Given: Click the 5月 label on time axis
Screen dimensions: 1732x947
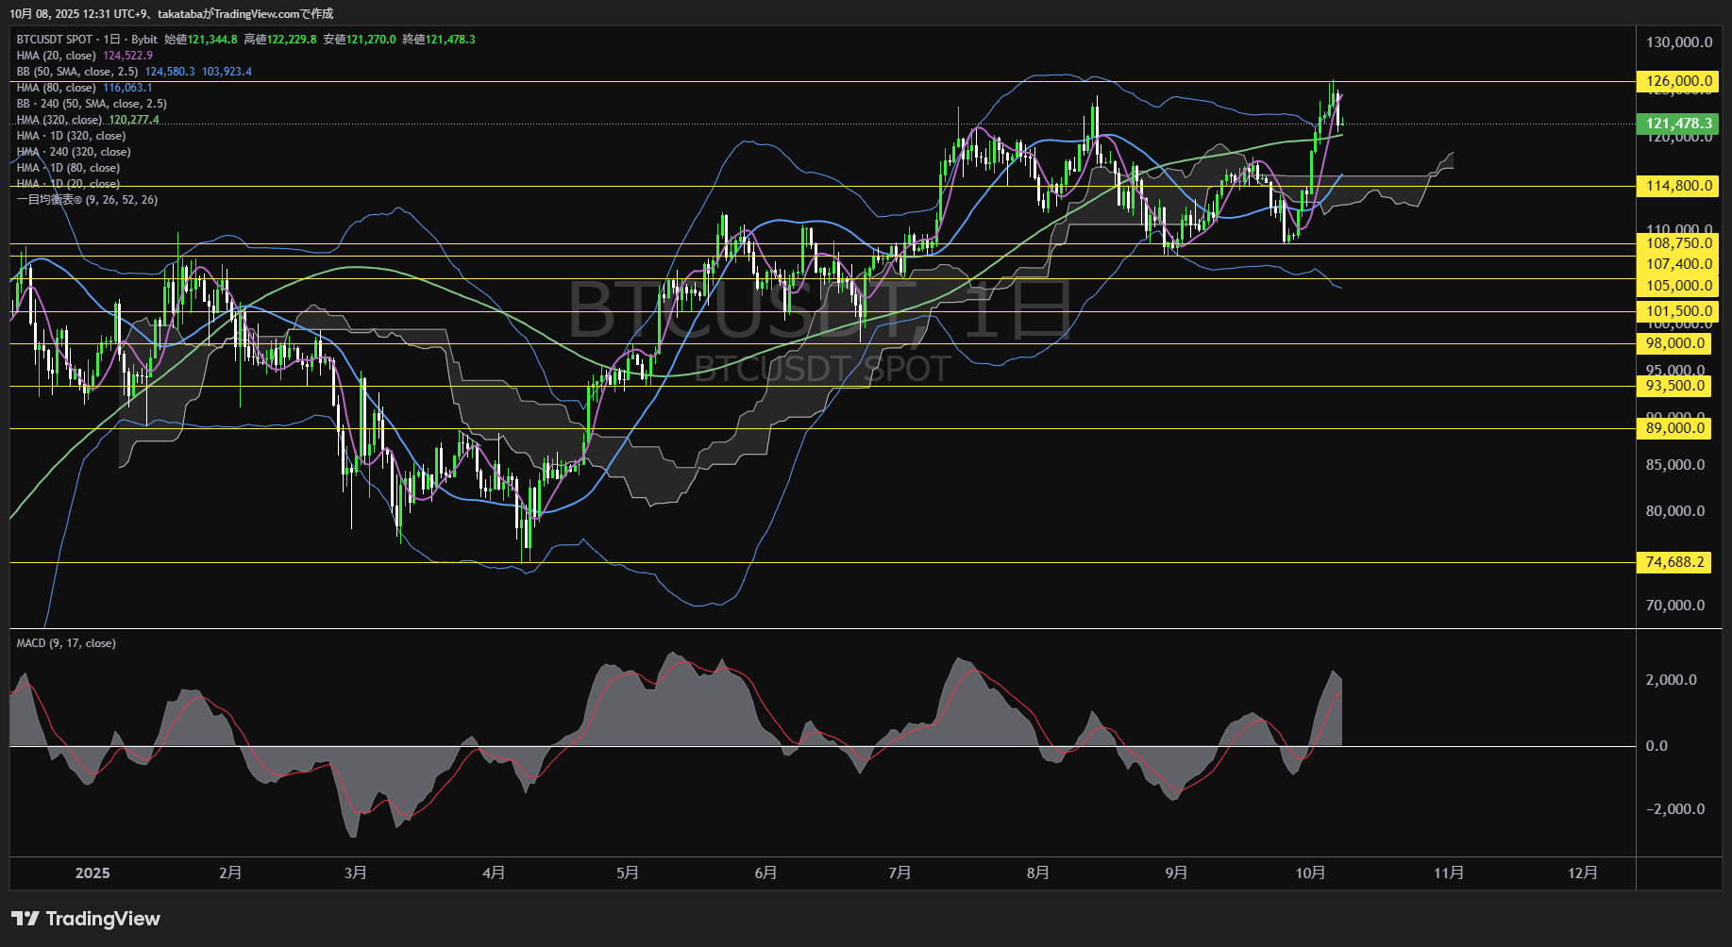Looking at the screenshot, I should pyautogui.click(x=628, y=872).
